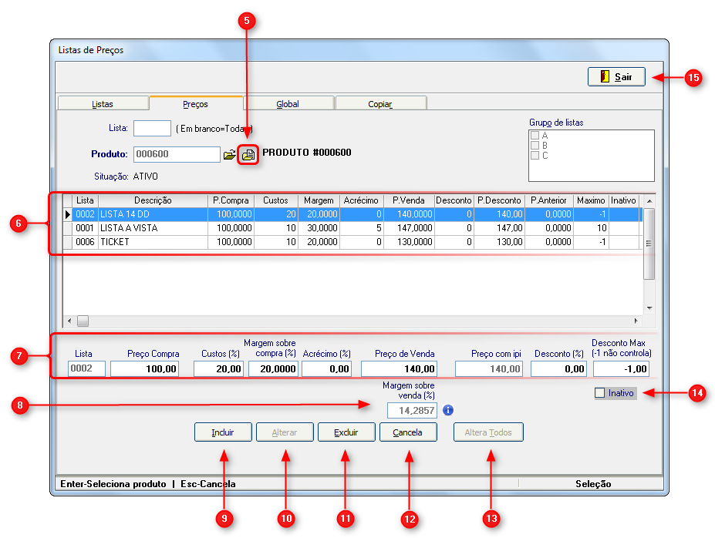Check group list A checkbox
The image size is (715, 538).
coord(535,136)
